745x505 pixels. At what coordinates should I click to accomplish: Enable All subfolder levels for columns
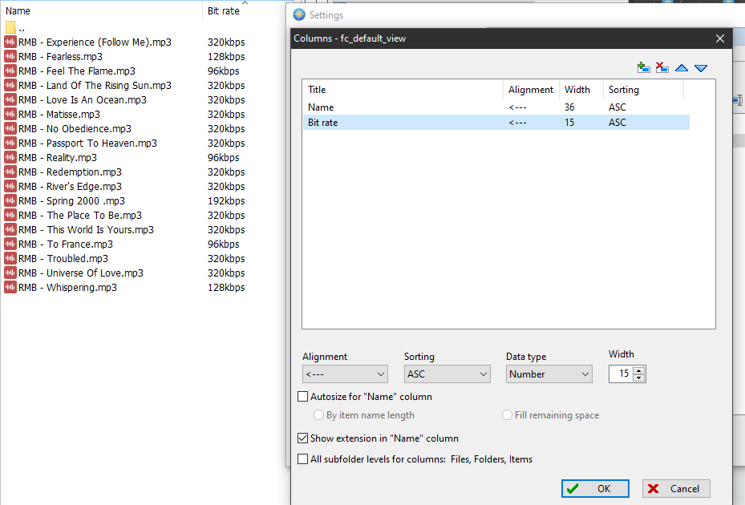303,459
